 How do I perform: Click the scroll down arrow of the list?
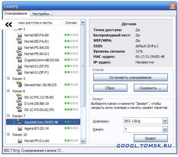83,141
